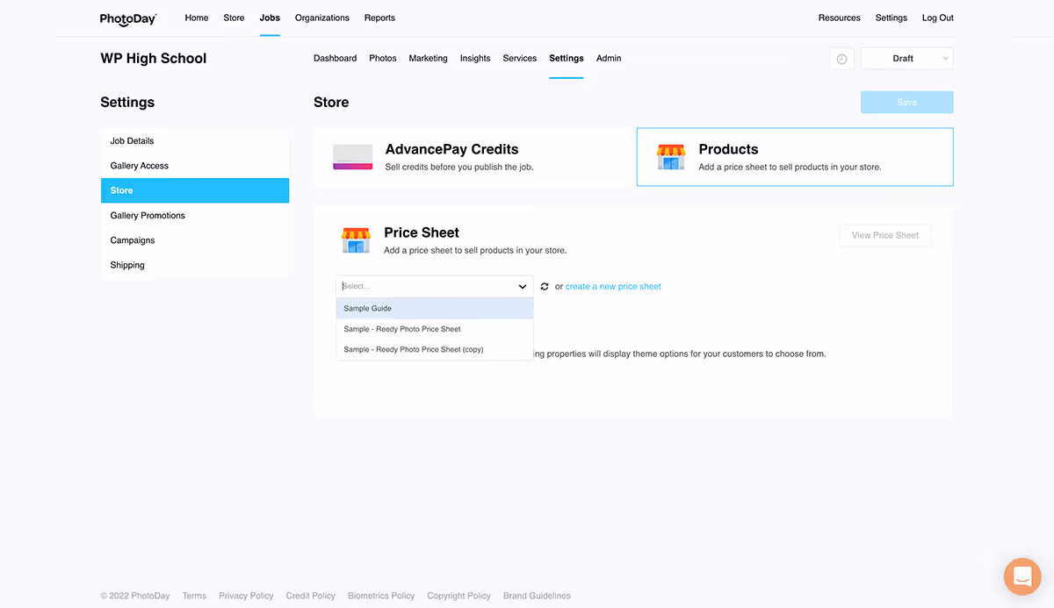Open Credit Policy footer link
Viewport: 1054px width, 608px height.
coord(311,596)
